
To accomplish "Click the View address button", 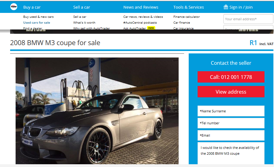I will pyautogui.click(x=231, y=91).
